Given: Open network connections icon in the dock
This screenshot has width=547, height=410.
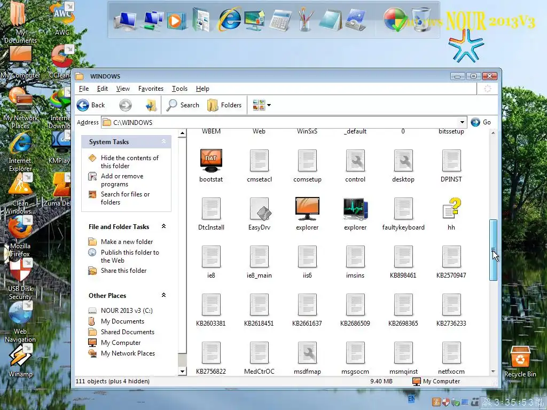Looking at the screenshot, I should pyautogui.click(x=152, y=20).
